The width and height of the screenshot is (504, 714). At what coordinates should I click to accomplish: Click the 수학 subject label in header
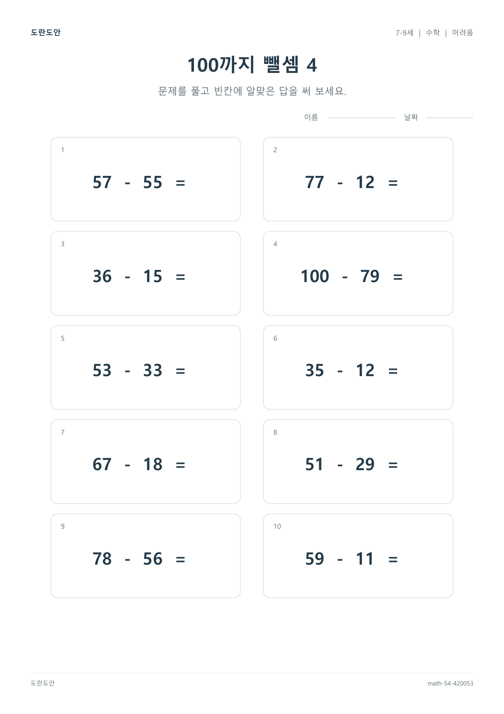pyautogui.click(x=433, y=33)
